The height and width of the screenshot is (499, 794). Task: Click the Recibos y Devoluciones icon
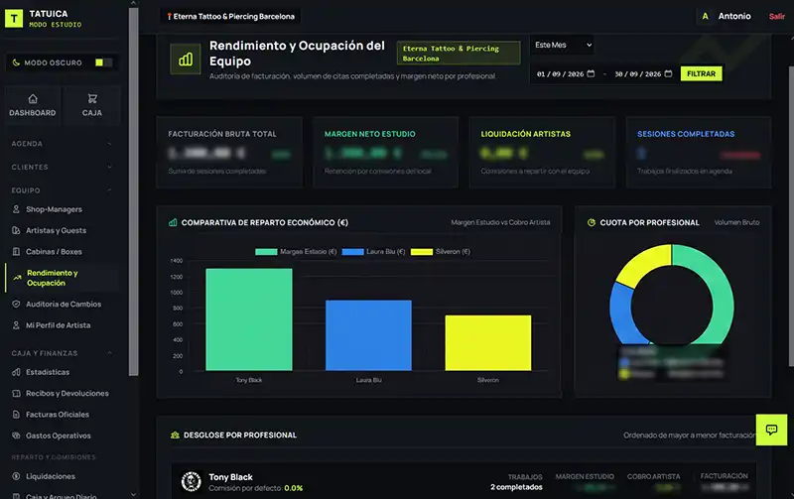click(x=16, y=393)
